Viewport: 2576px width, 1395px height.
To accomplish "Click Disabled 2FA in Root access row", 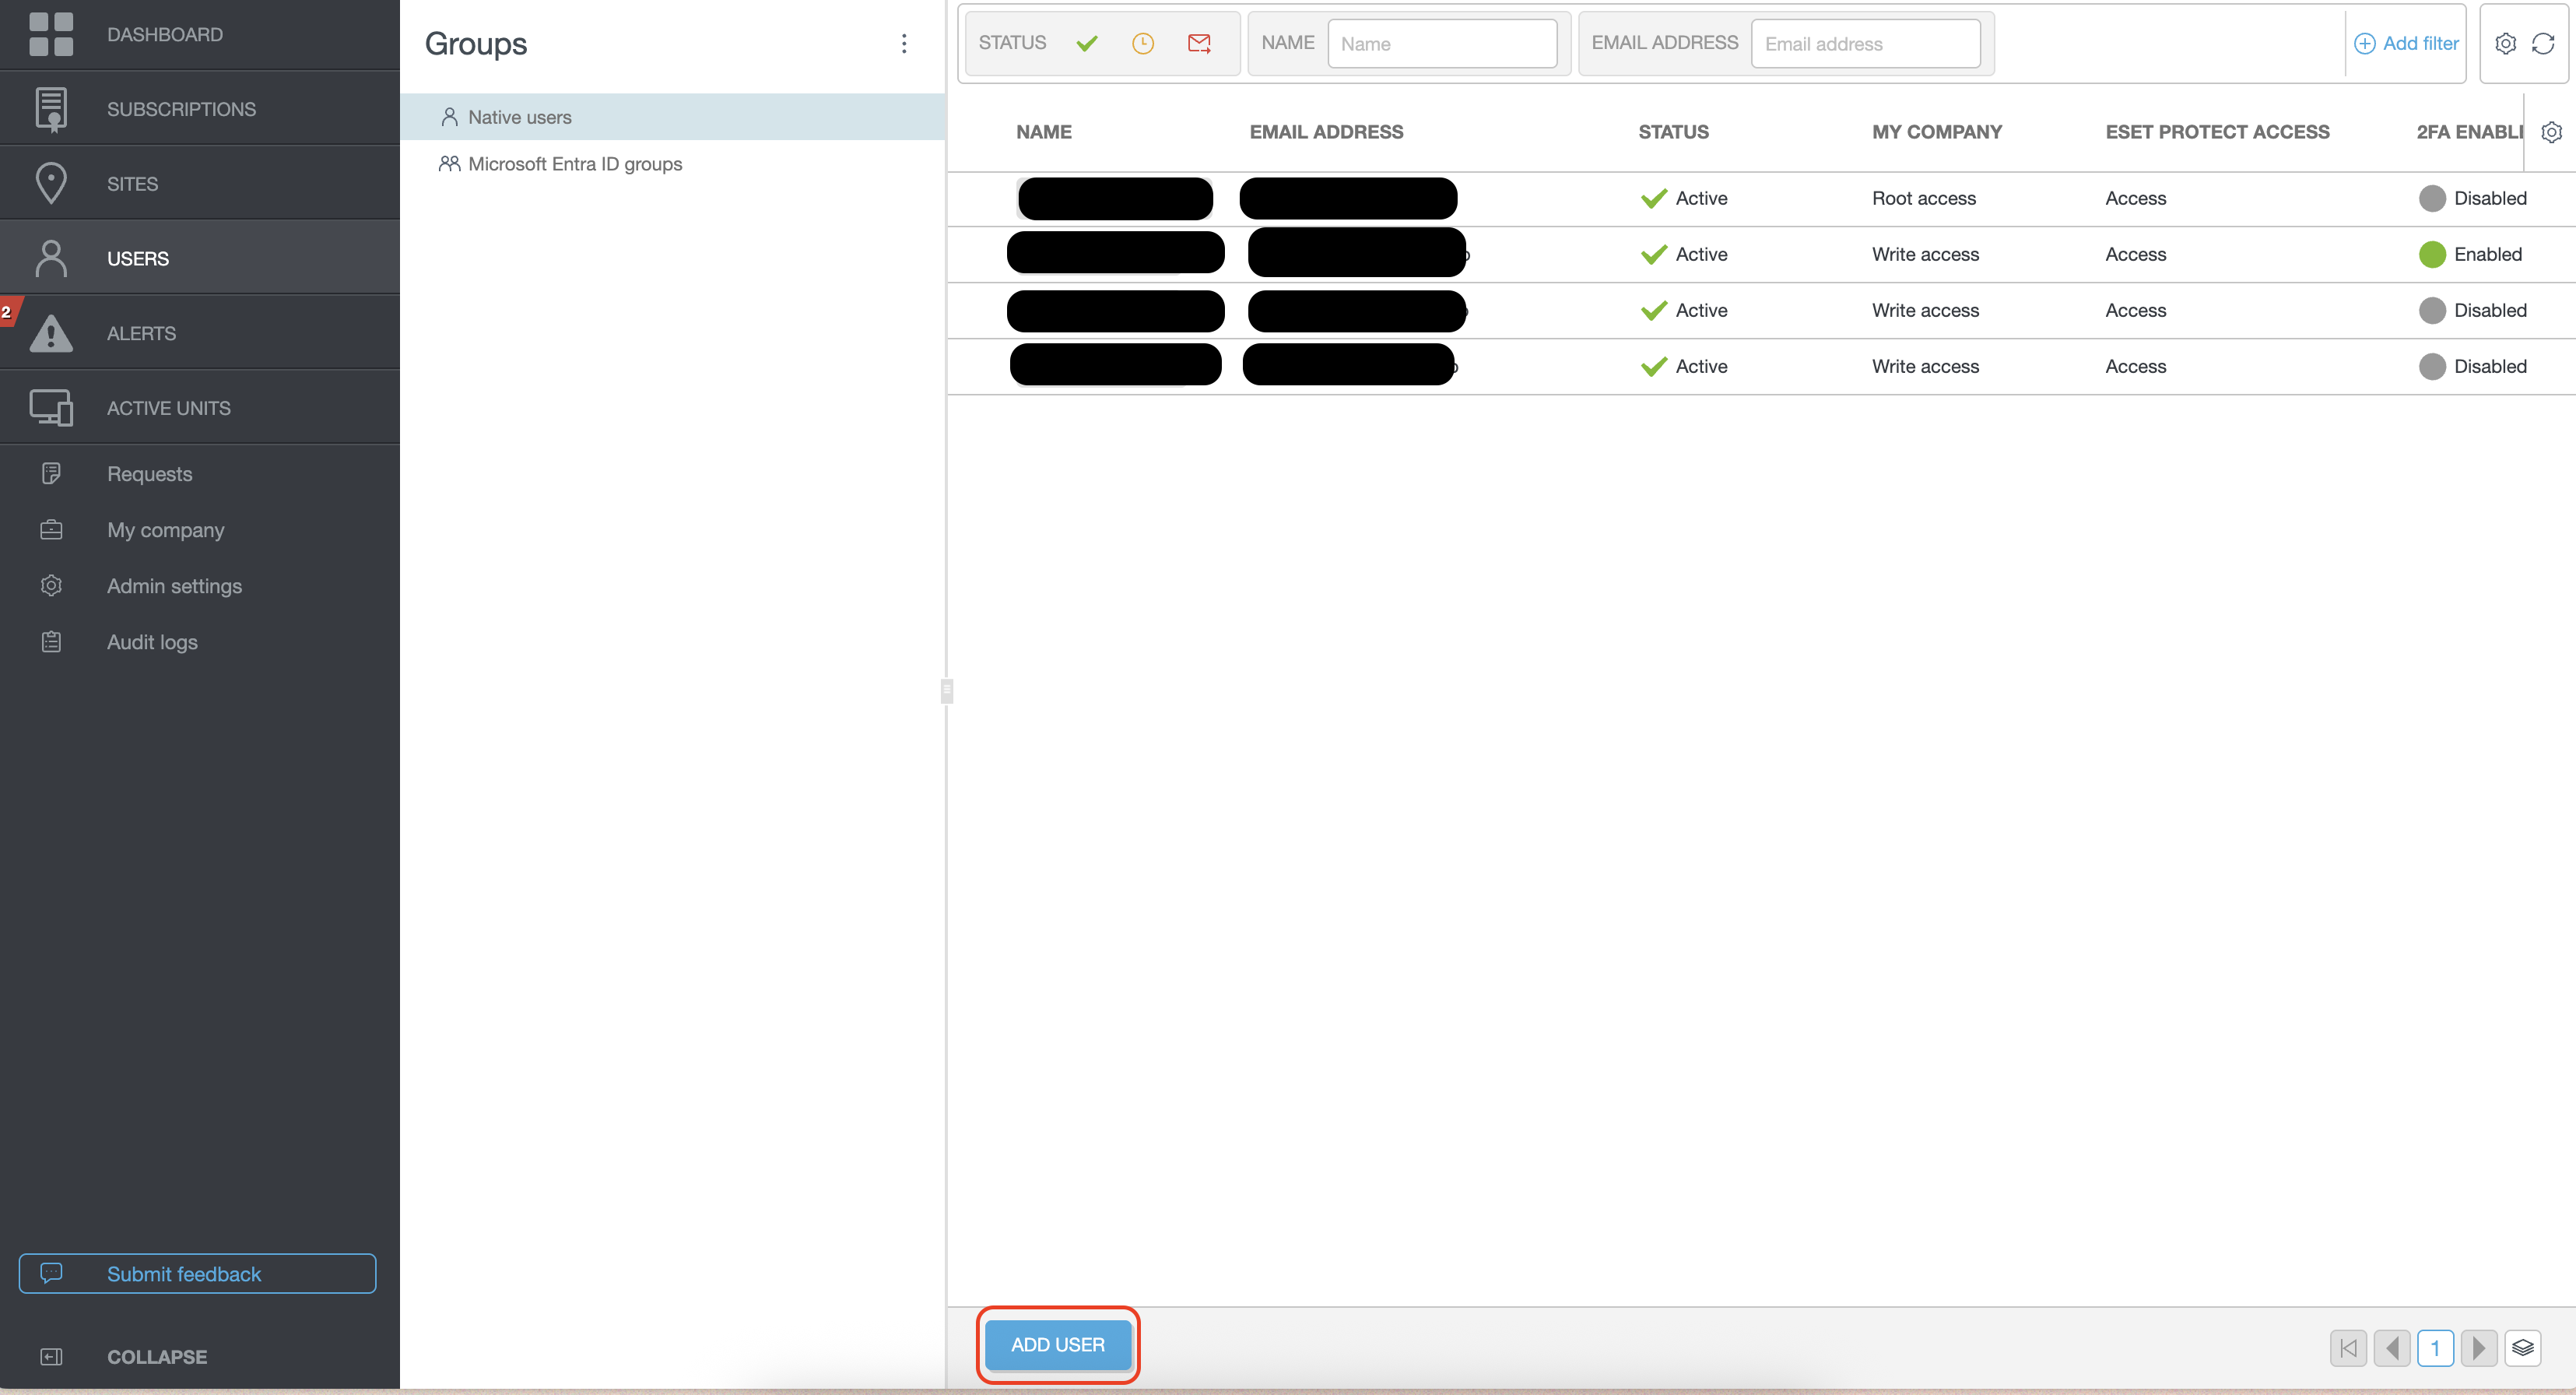I will point(2472,198).
